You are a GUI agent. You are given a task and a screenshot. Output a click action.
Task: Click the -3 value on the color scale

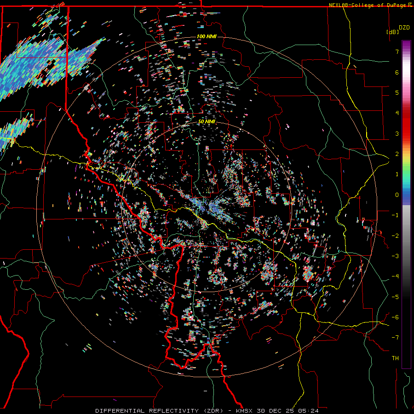tap(395, 256)
